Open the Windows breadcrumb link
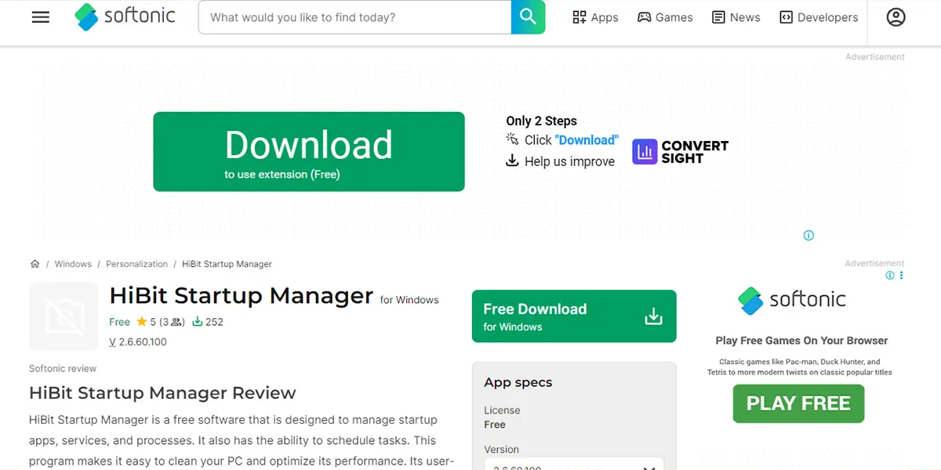 point(73,264)
